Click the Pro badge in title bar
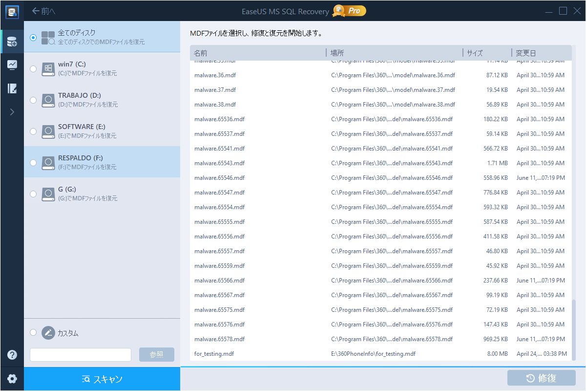Screen dimensions: 586x391 click(349, 10)
